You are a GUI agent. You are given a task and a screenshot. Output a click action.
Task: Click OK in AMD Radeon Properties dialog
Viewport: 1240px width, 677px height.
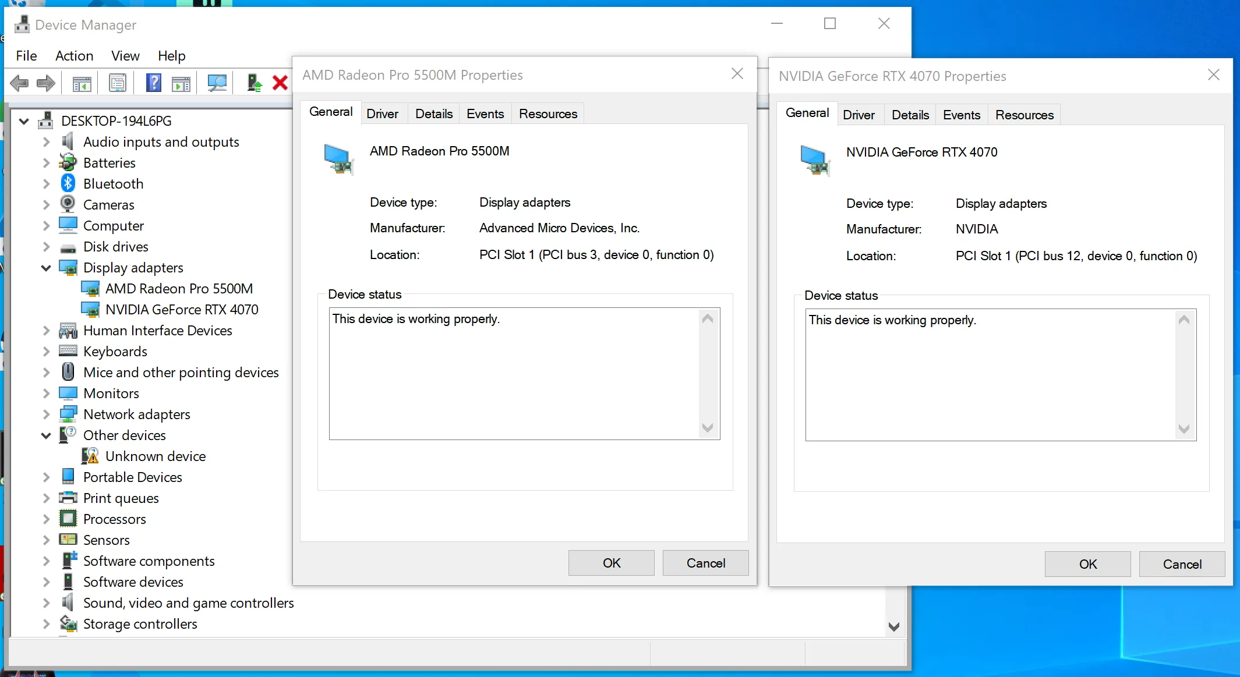(x=612, y=563)
